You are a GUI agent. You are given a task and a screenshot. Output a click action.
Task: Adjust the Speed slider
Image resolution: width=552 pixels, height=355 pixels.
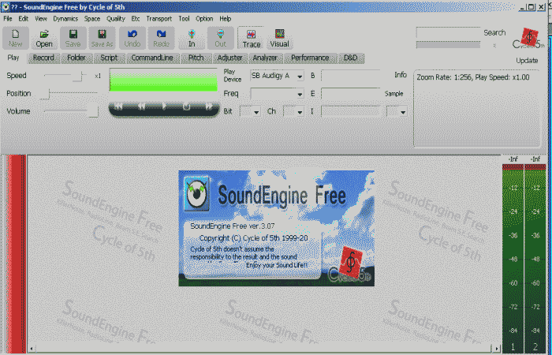click(x=79, y=76)
